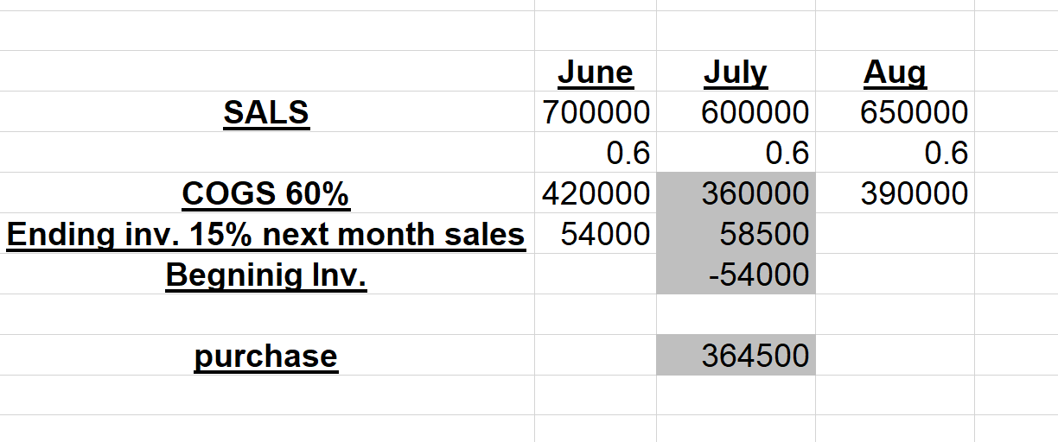The width and height of the screenshot is (1058, 442).
Task: Select August sales cell 650000
Action: [895, 112]
